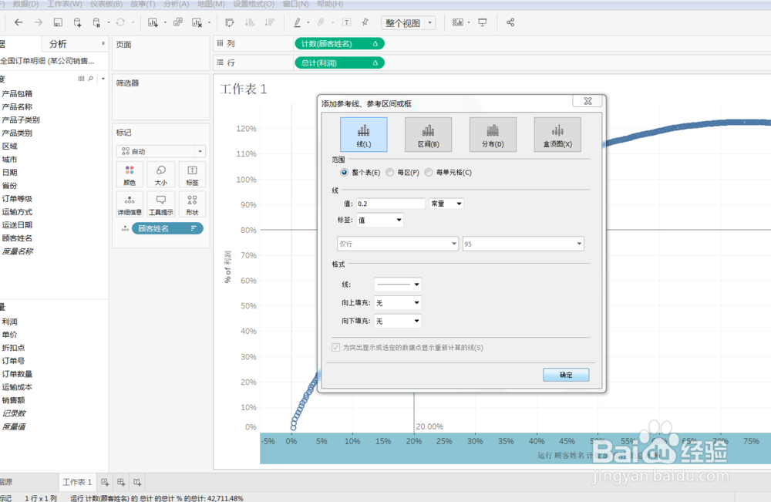Open the 自动 mark type dropdown
This screenshot has height=502, width=771.
pos(161,151)
